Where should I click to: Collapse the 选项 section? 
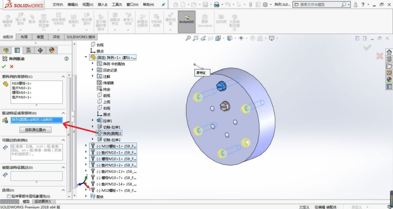click(63, 190)
